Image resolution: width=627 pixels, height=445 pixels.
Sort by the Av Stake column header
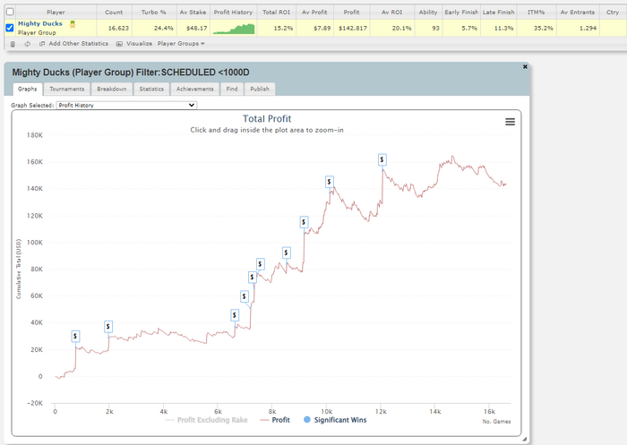click(x=193, y=12)
